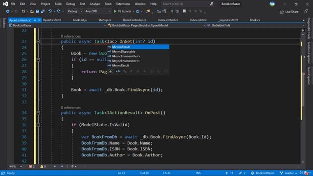Open the File menu
The width and height of the screenshot is (313, 176).
(x=13, y=4)
